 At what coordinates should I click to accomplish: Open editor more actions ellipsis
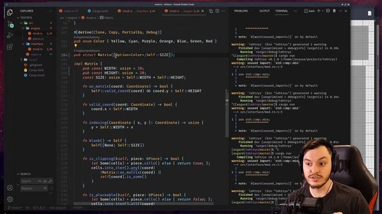click(223, 11)
